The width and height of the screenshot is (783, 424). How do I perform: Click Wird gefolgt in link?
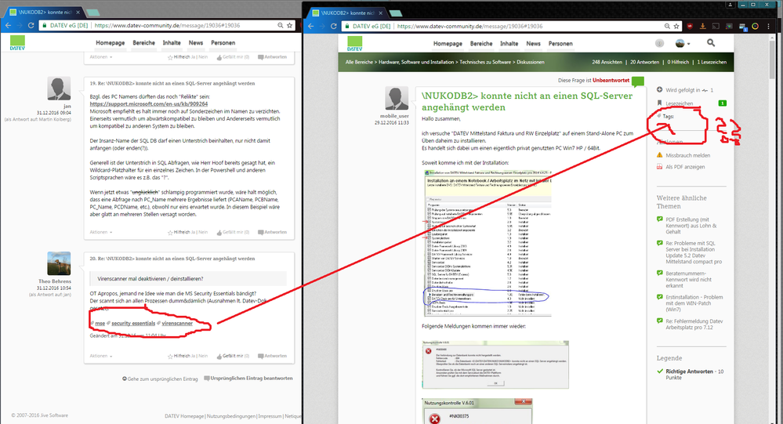(x=682, y=90)
